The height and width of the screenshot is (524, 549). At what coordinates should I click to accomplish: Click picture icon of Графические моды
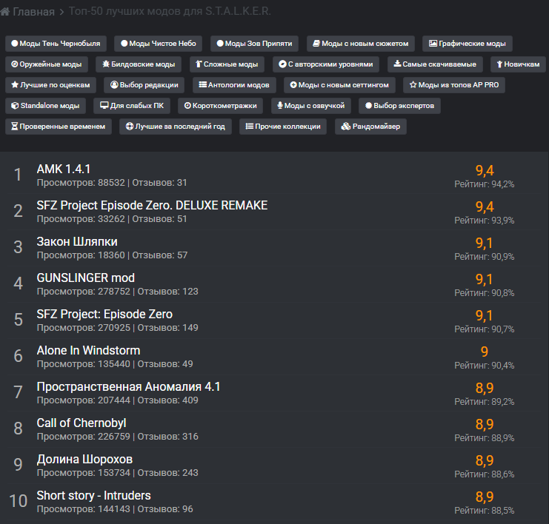pyautogui.click(x=433, y=44)
